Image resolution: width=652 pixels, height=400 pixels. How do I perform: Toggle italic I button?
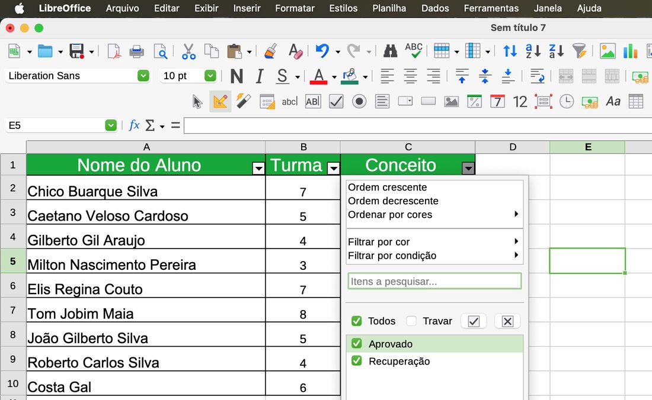click(260, 76)
